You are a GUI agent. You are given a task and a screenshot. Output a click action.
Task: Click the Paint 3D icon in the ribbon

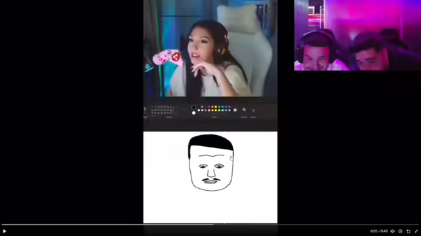point(244,109)
